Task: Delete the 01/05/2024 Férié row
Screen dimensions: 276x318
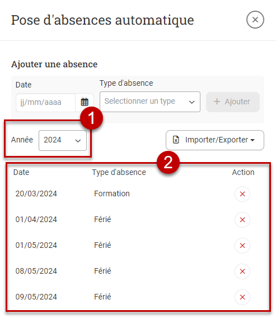Action: click(242, 246)
